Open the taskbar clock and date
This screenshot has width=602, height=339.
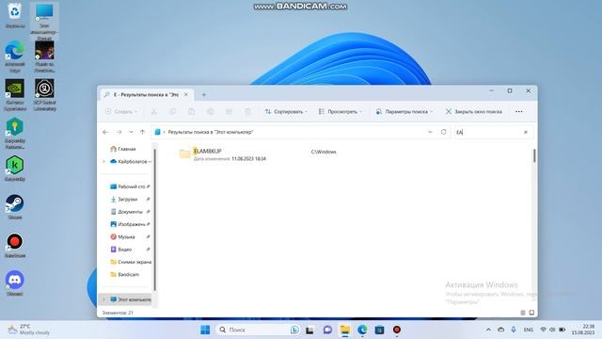pos(583,330)
